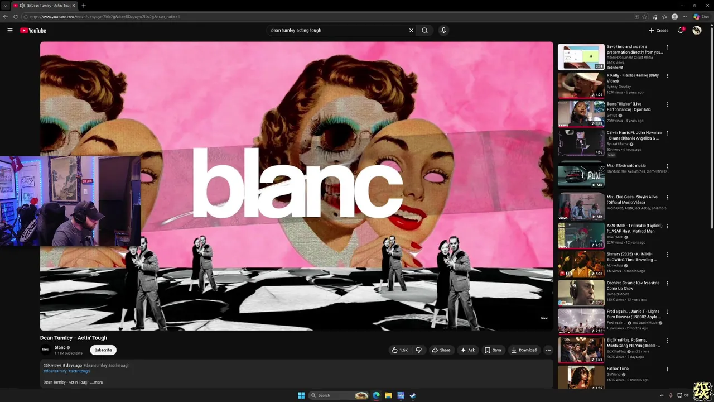Open #deanturnley hashtag link
The height and width of the screenshot is (402, 714).
[55, 371]
